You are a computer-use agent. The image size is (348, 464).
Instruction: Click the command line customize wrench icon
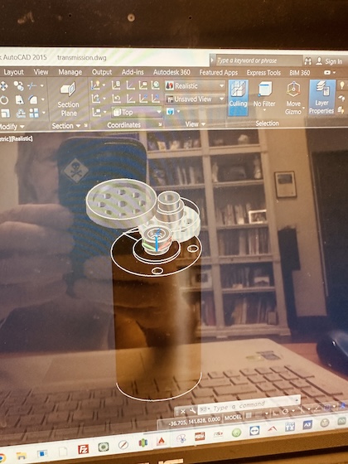pos(192,410)
